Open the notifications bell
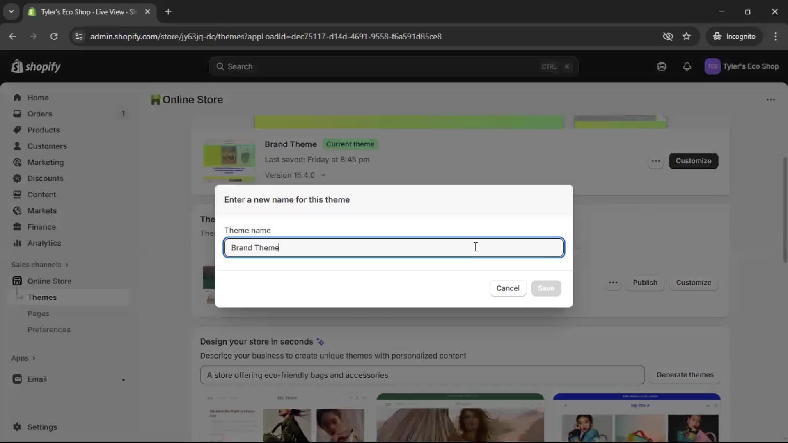Viewport: 788px width, 443px height. 687,66
